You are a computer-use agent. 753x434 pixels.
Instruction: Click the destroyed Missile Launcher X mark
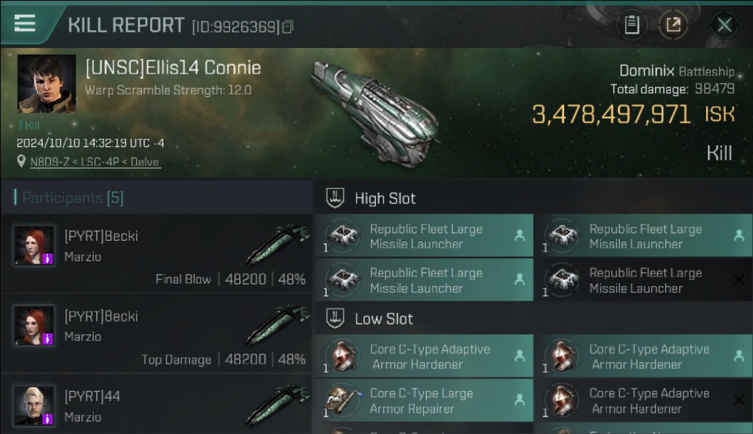point(739,280)
